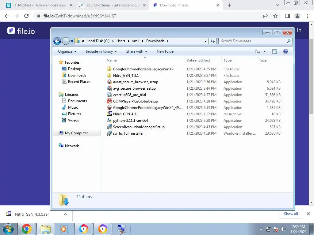Click the New folder button

[166, 51]
